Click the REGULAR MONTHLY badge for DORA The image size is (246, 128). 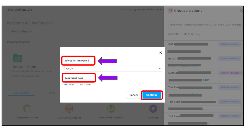[x=230, y=44]
